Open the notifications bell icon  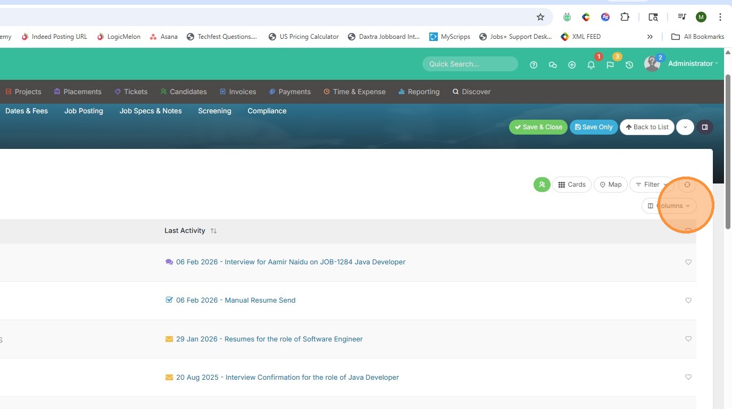[591, 65]
